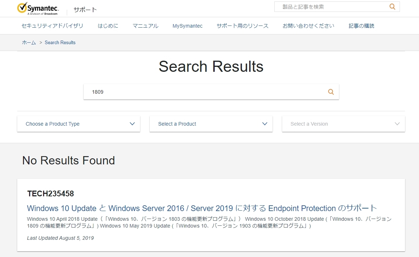Click the article description mentioning バージョン 1803
This screenshot has width=419, height=257.
point(209,222)
